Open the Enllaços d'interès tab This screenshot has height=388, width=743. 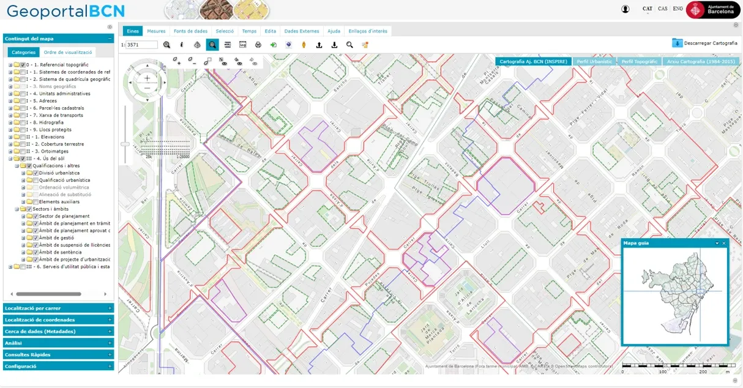point(367,31)
